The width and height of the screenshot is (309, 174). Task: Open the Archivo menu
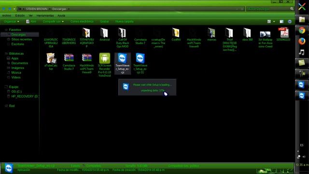(x=7, y=15)
